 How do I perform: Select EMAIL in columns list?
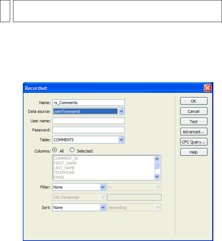[x=59, y=177]
